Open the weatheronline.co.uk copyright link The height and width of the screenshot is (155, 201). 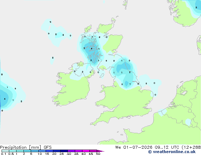[x=172, y=152]
